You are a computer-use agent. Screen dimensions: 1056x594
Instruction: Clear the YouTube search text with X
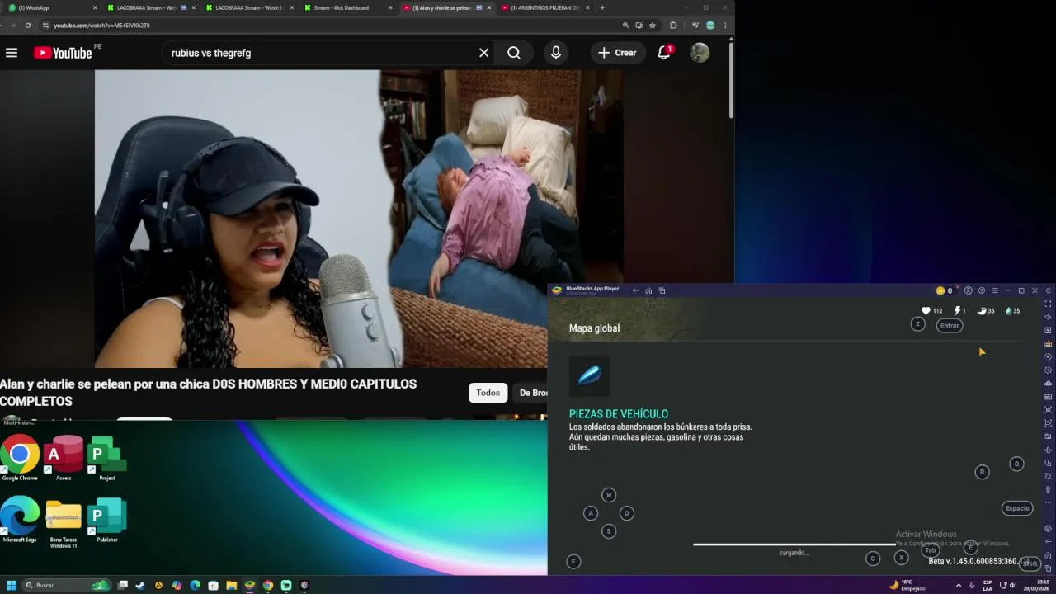click(x=484, y=53)
